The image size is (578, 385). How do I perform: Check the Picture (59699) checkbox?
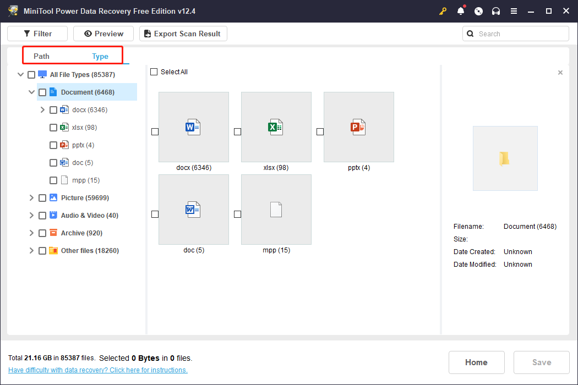(42, 198)
